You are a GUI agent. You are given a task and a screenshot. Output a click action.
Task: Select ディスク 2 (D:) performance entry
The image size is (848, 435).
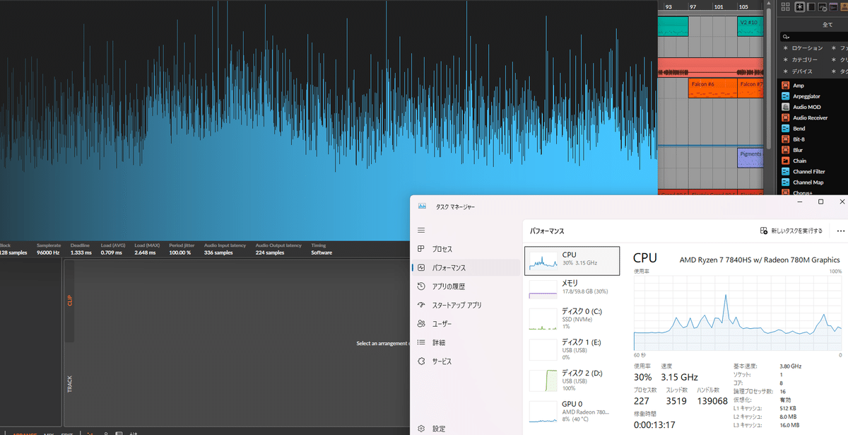(x=572, y=380)
